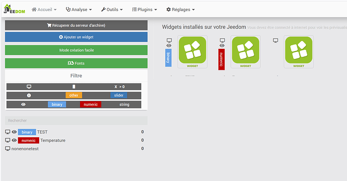Click the Filtre panel heading

[x=76, y=76]
